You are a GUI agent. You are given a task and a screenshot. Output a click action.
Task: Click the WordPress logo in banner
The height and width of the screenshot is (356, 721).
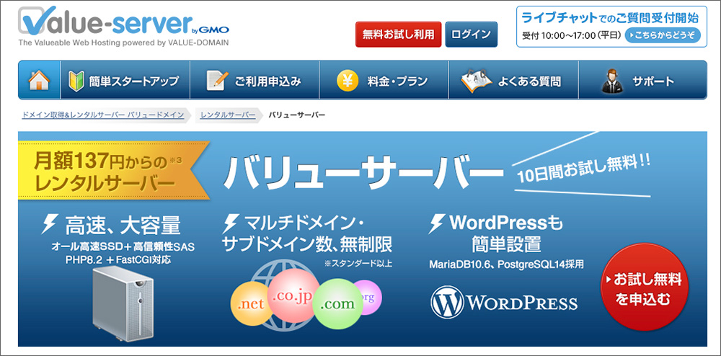click(x=504, y=302)
